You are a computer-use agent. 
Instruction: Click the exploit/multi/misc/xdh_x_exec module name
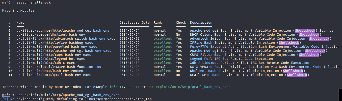click(x=45, y=63)
